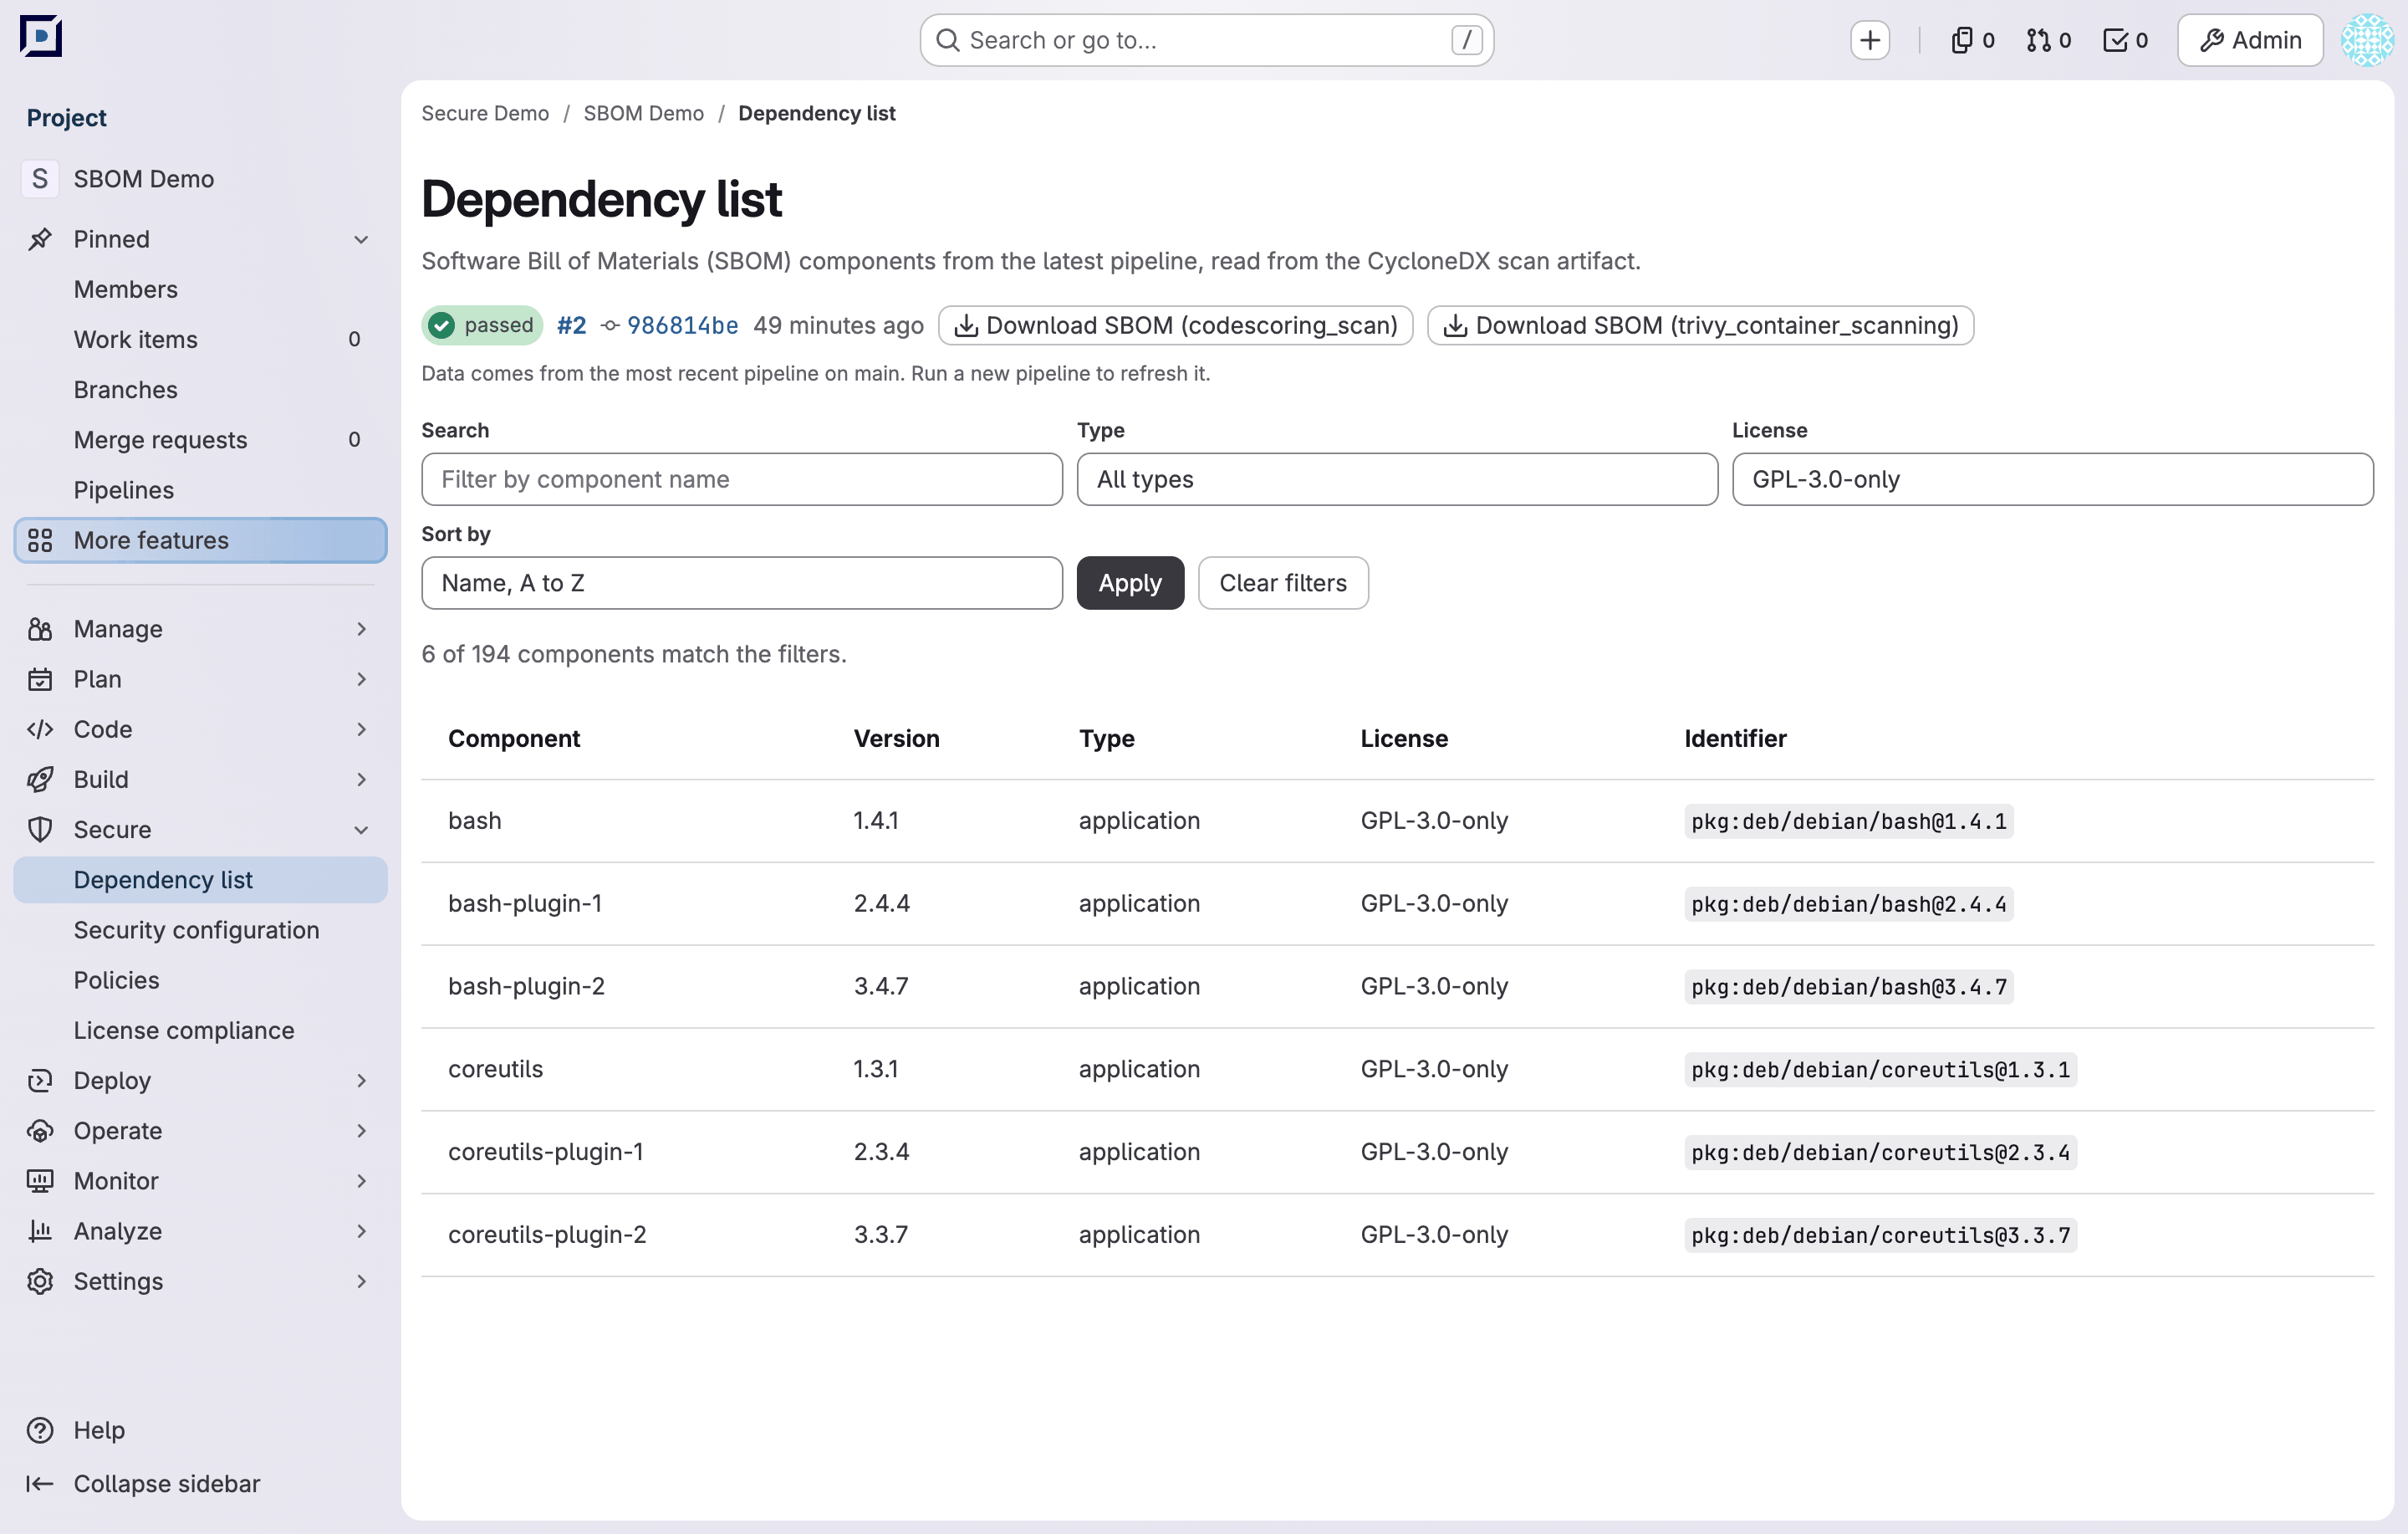The image size is (2408, 1534).
Task: Open License compliance page
Action: pos(201,1030)
